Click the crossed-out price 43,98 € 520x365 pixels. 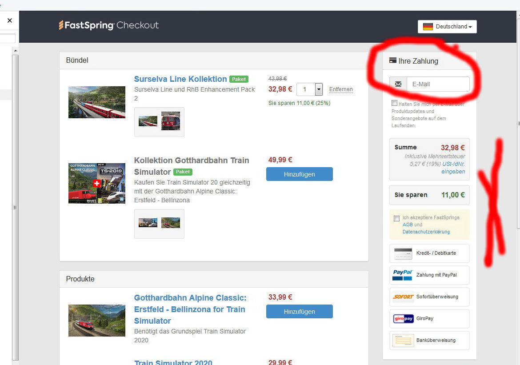[278, 79]
